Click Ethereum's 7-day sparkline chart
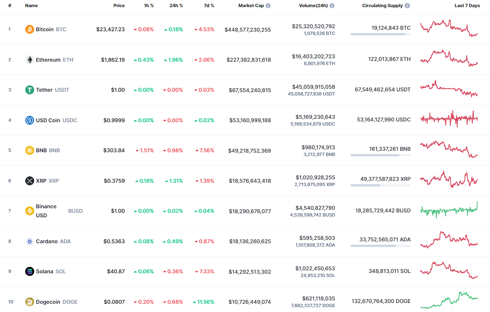Screen dimensions: 490x312 point(449,59)
